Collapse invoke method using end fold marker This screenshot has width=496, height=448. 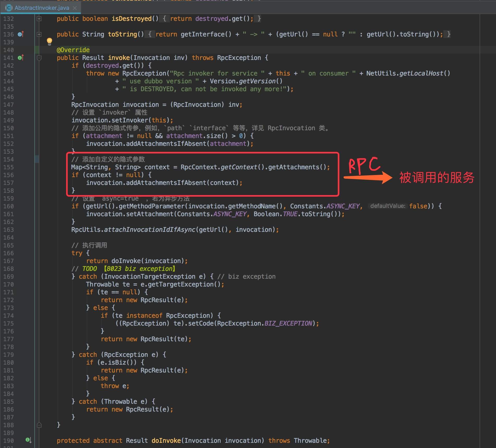click(x=39, y=425)
